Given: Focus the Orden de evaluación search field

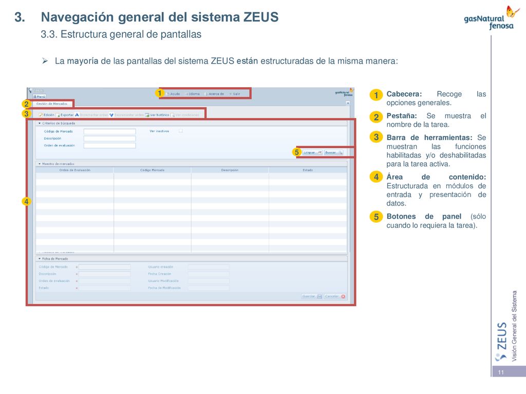Looking at the screenshot, I should click(110, 145).
